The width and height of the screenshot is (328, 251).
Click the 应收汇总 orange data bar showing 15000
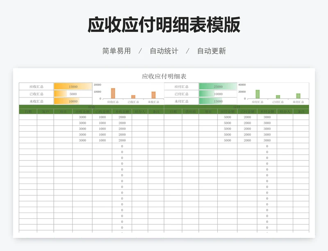point(73,86)
